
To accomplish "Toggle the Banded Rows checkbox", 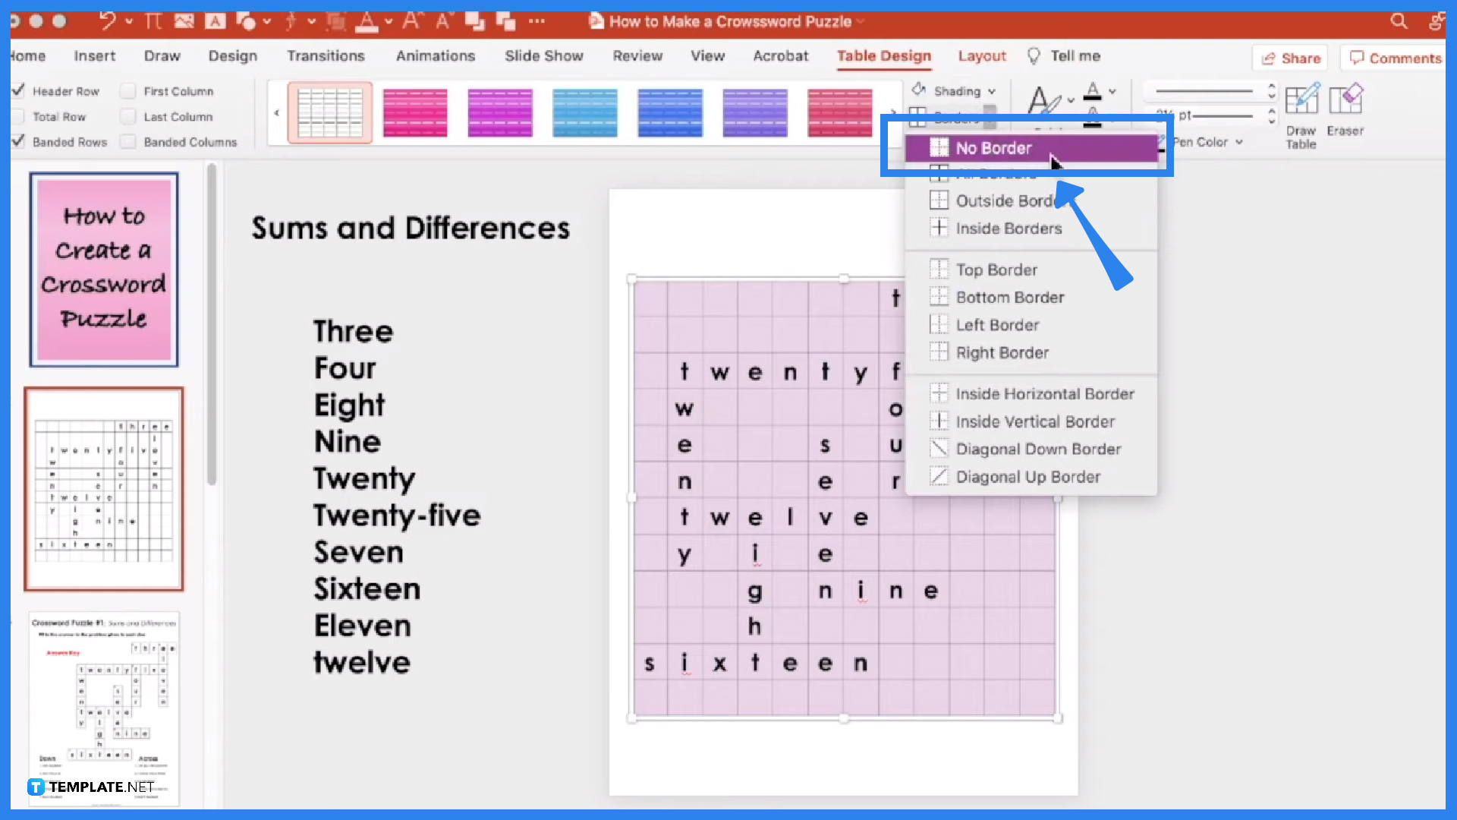I will click(18, 141).
